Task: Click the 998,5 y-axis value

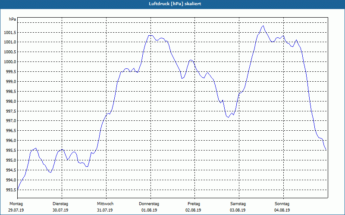Action: [x=11, y=92]
